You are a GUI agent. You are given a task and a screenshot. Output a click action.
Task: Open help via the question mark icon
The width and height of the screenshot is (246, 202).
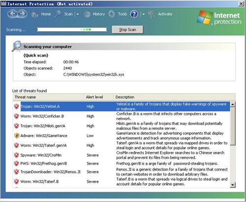(x=134, y=14)
